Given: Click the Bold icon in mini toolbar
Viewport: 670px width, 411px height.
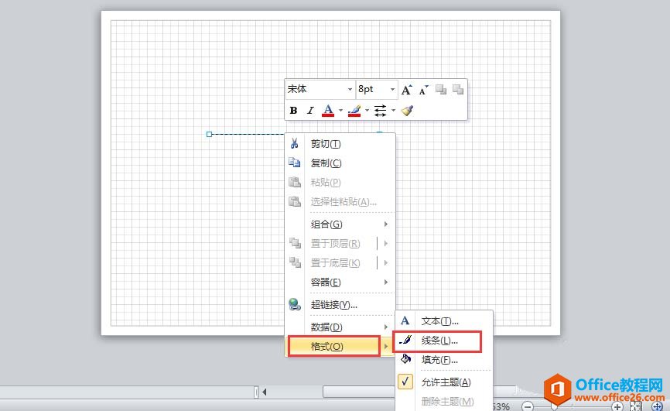Looking at the screenshot, I should 294,111.
